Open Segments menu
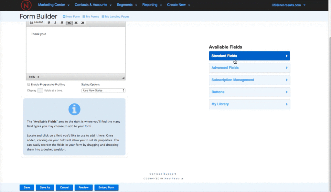331x192 pixels. (x=127, y=5)
